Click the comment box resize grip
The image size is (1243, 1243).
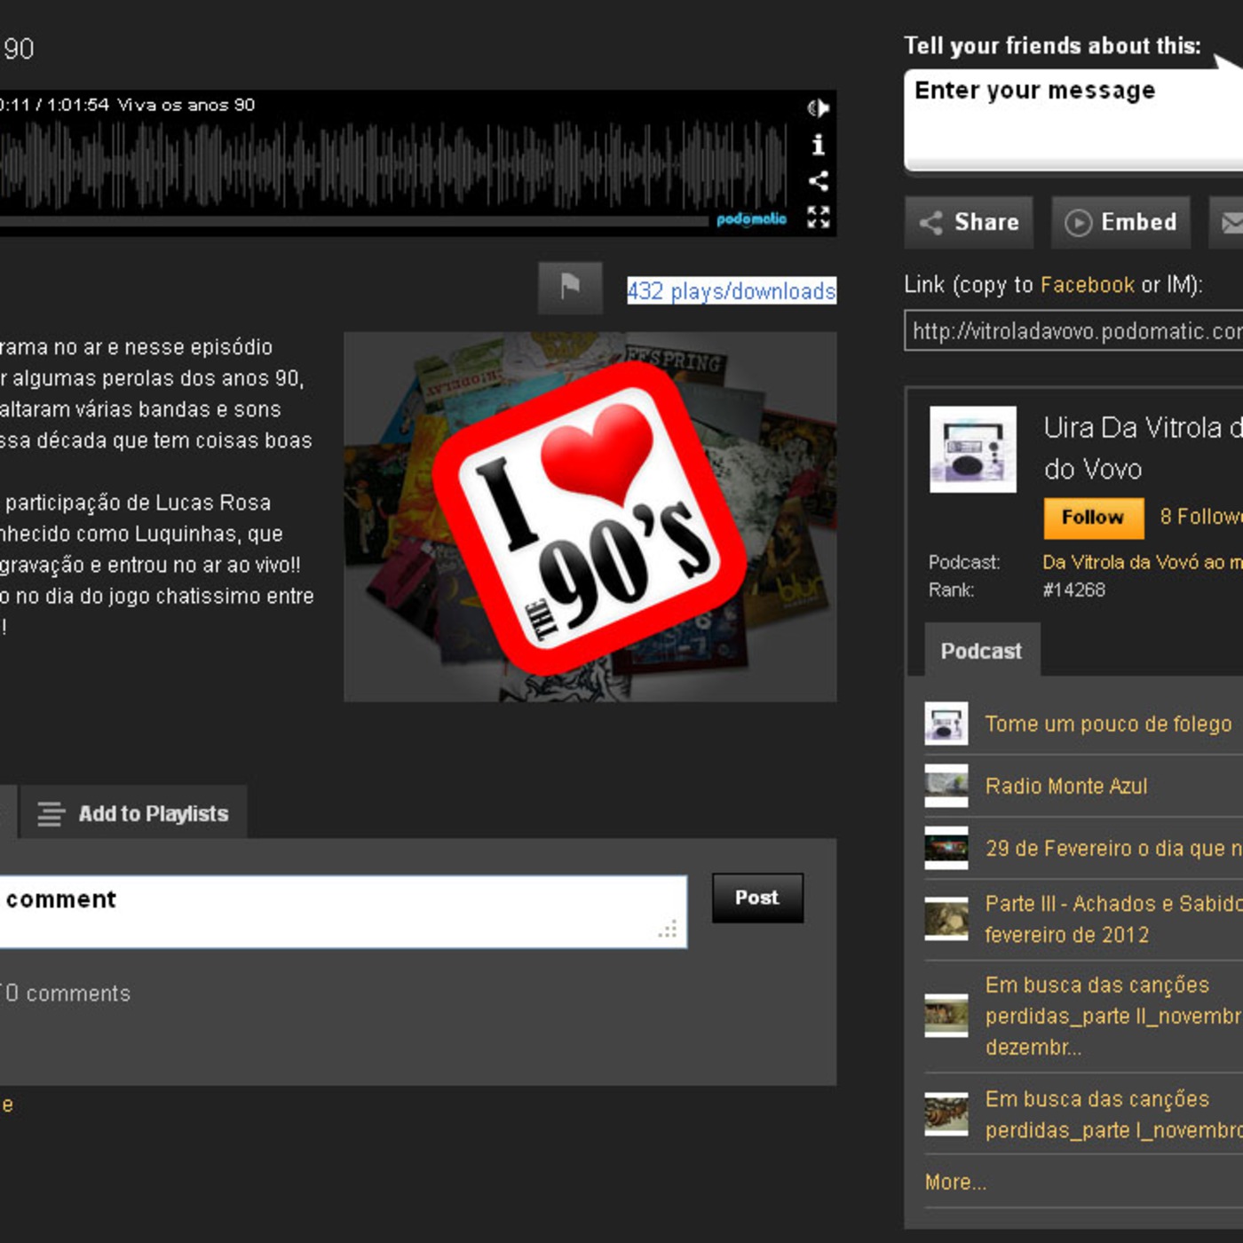click(x=668, y=930)
